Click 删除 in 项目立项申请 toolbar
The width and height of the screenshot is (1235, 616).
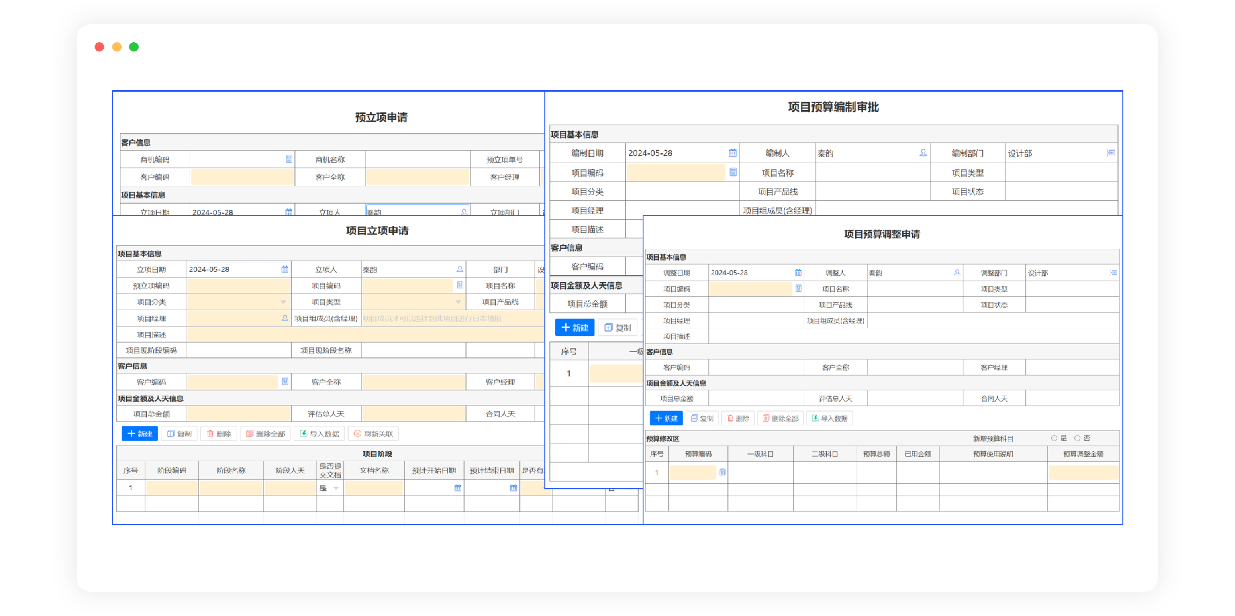[219, 434]
